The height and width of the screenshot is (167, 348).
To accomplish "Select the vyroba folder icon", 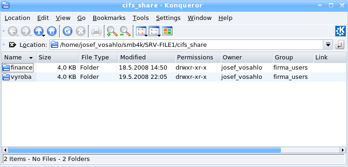I will click(x=6, y=77).
